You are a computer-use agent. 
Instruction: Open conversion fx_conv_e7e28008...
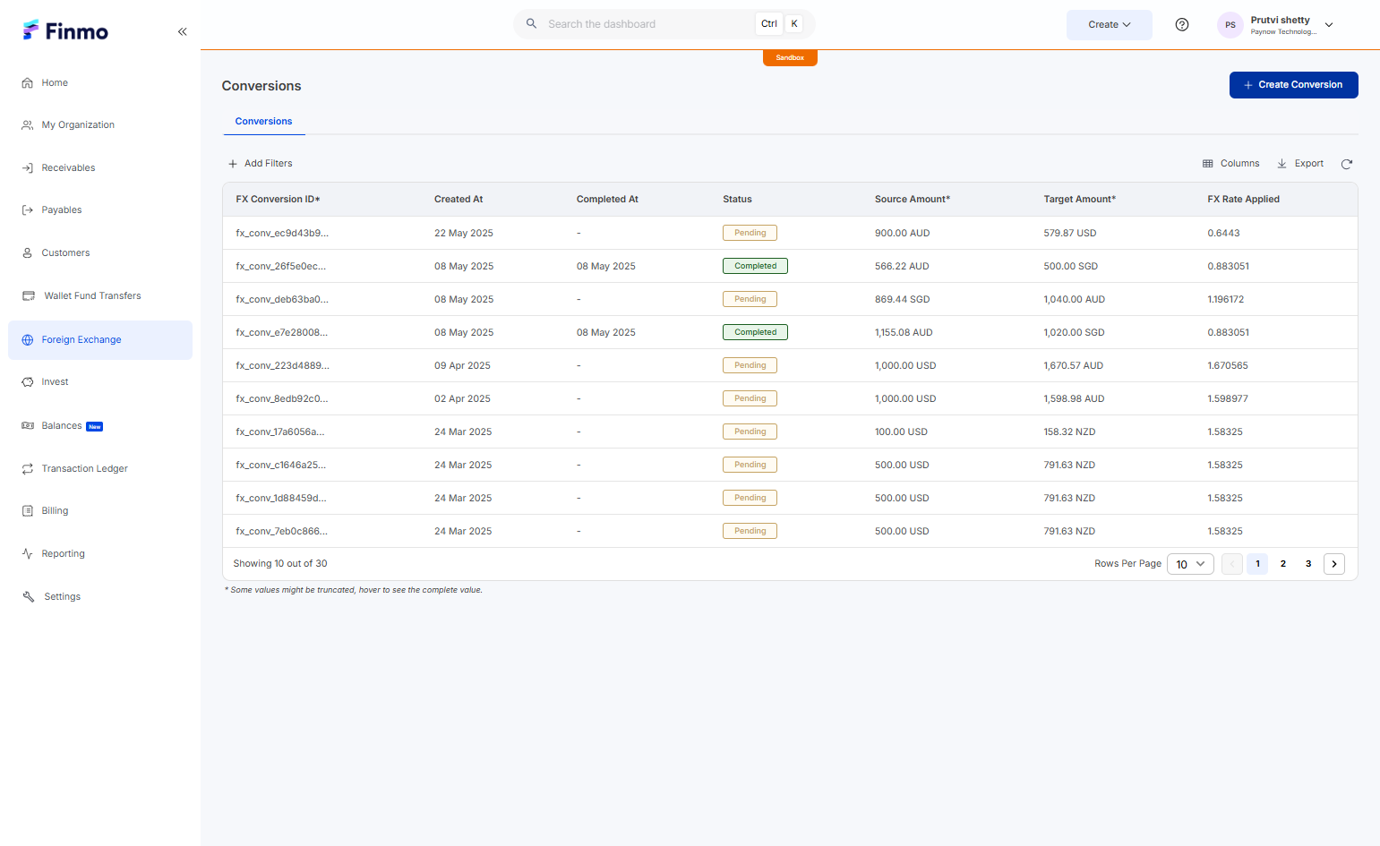coord(281,333)
